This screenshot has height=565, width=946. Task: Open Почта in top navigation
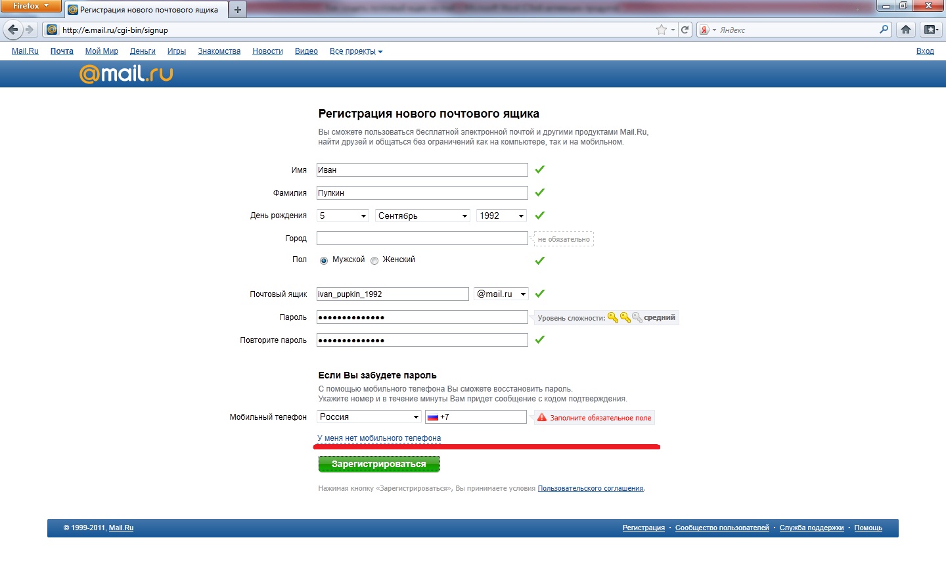pyautogui.click(x=62, y=51)
